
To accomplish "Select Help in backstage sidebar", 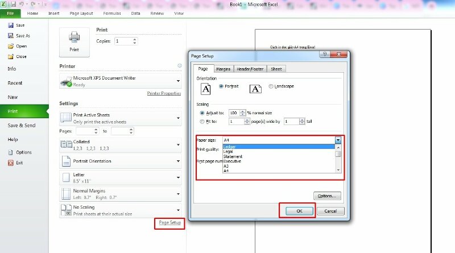I will point(13,139).
